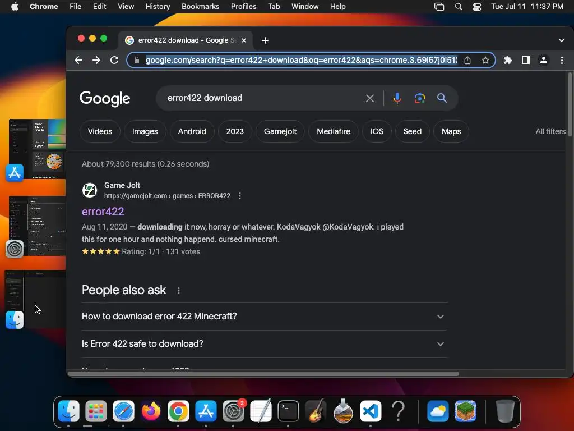Open macOS Control Center
Viewport: 574px width, 431px height.
tap(477, 7)
